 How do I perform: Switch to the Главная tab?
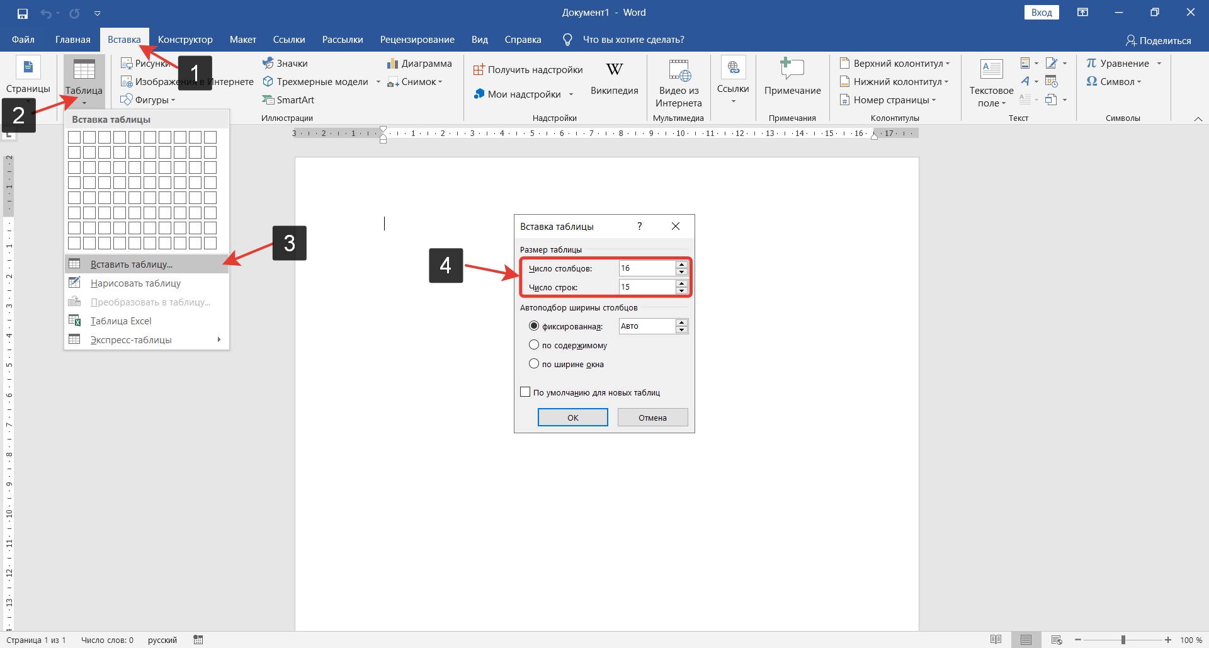pos(73,40)
